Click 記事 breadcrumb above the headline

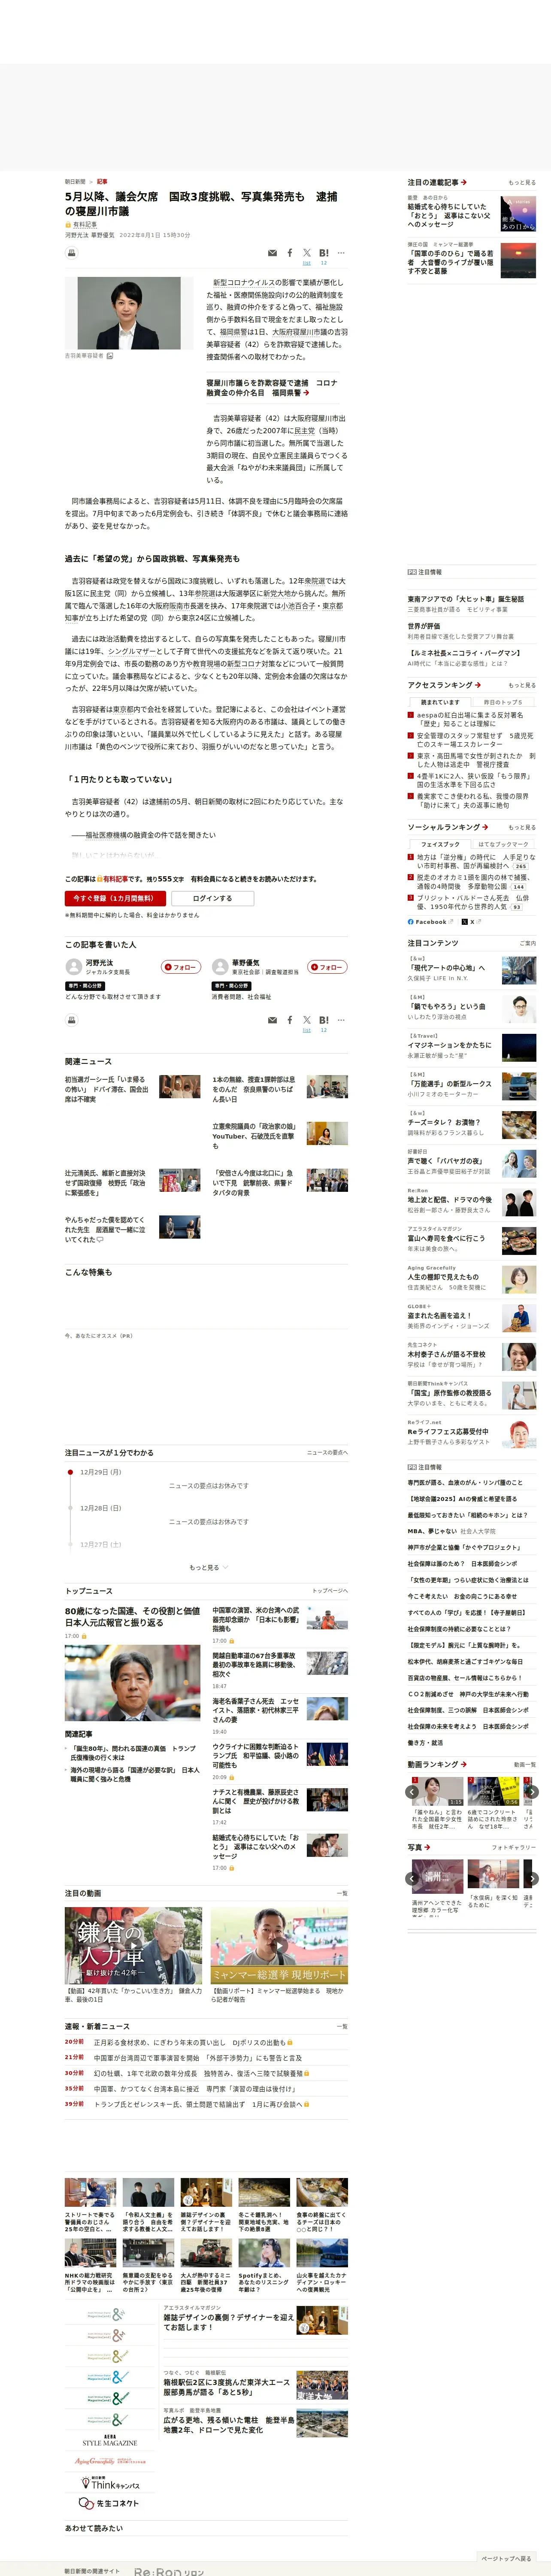102,182
